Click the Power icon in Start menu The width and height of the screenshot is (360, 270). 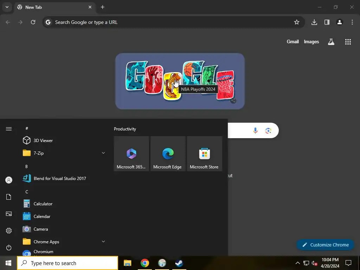click(9, 247)
